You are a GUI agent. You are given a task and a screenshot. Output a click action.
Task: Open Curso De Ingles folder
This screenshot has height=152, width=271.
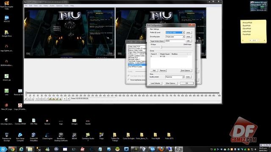tap(128, 136)
